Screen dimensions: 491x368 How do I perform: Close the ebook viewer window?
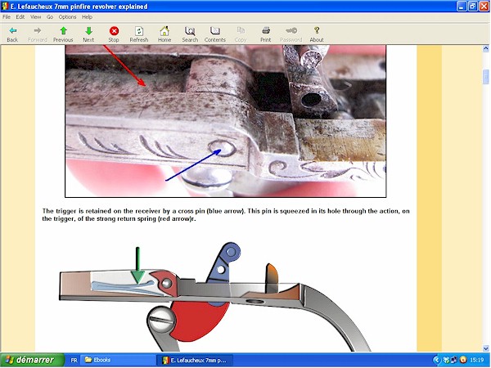tap(484, 7)
